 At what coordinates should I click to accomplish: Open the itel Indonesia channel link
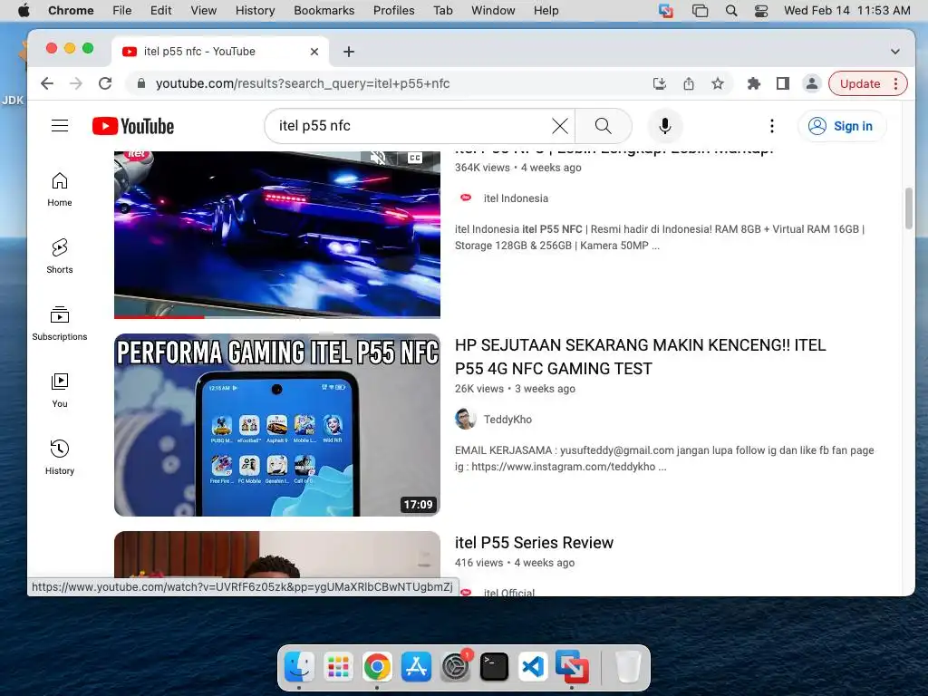coord(516,198)
